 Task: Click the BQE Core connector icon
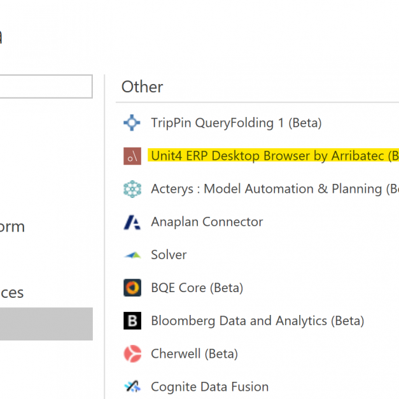tap(132, 288)
